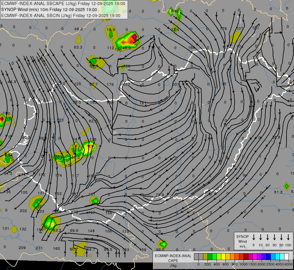
Task: Click the 178 CAPE value on map
Action: 223,29
